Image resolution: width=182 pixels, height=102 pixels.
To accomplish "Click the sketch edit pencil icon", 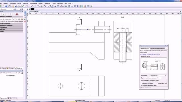I will point(52,6).
